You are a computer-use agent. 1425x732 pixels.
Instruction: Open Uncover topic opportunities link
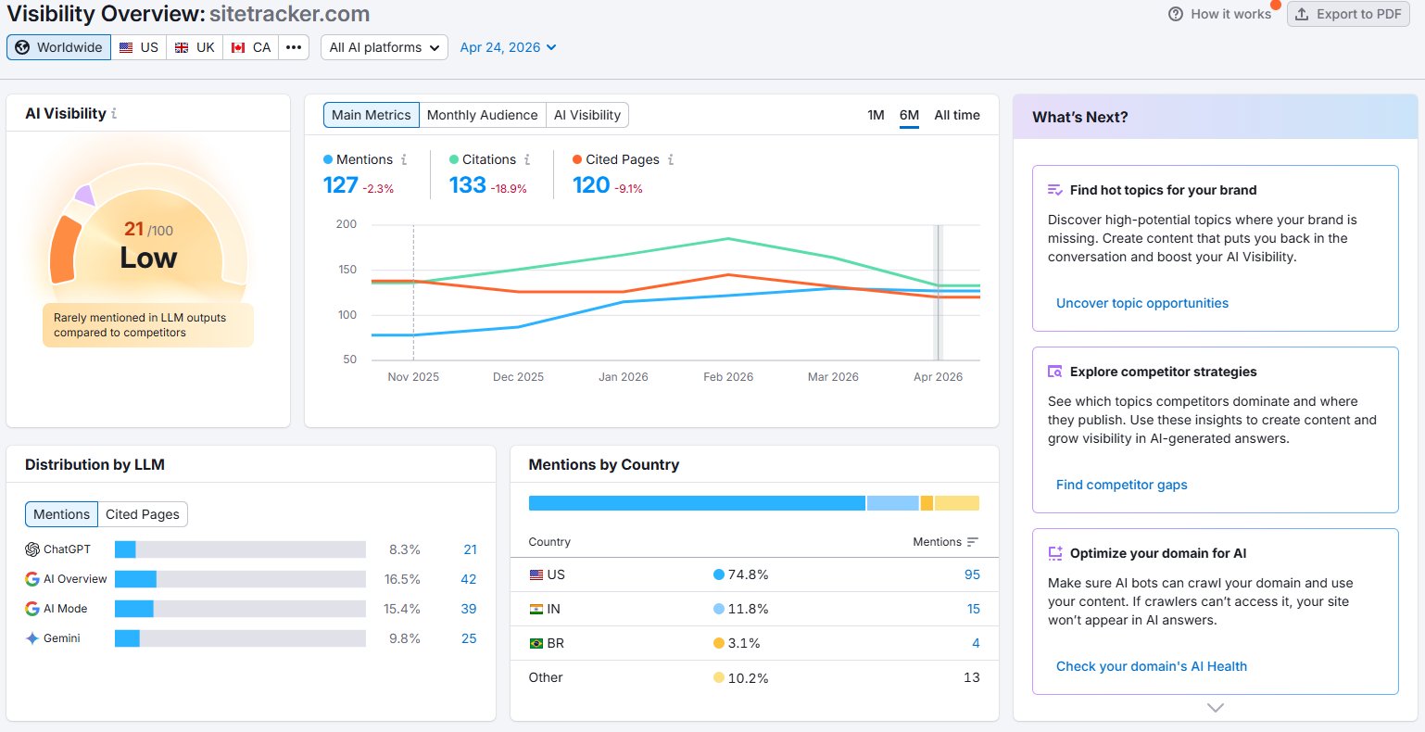(x=1142, y=303)
